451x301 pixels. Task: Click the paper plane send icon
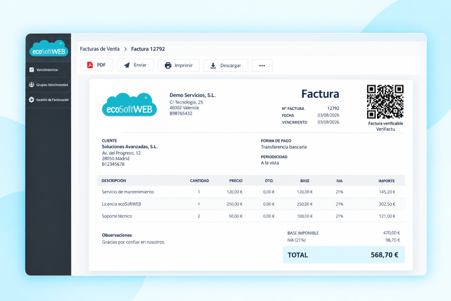(127, 65)
